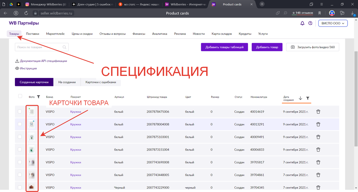This screenshot has height=192, width=358.
Task: Check the row with barcode 2007743690008
Action: (20, 162)
